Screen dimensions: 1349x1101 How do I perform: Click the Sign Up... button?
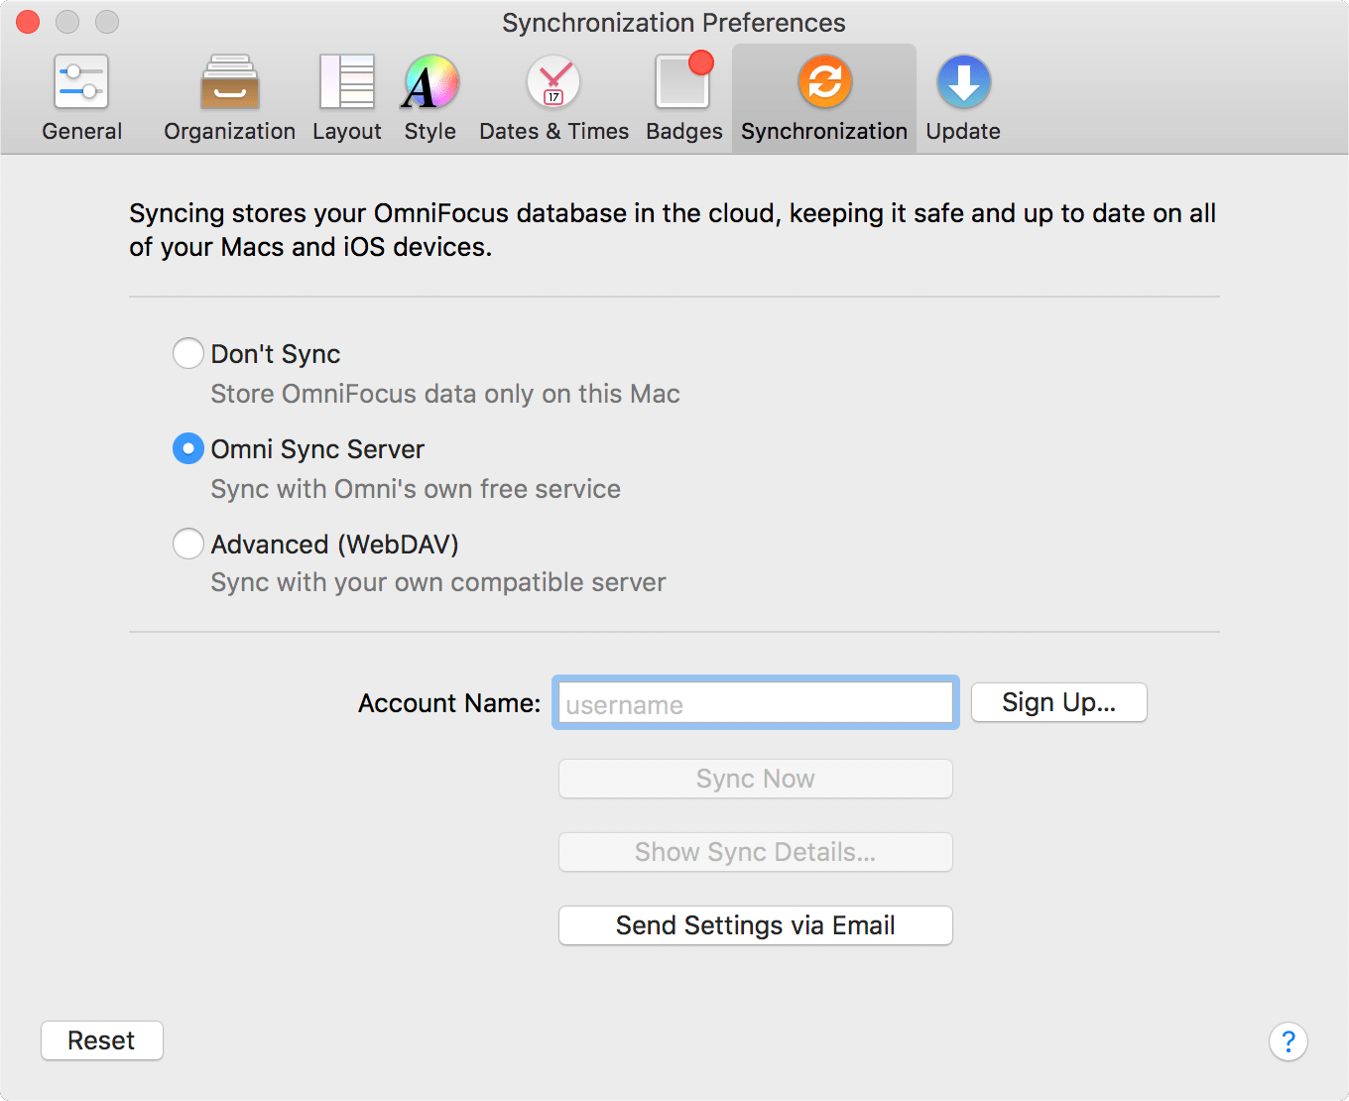coord(1059,702)
